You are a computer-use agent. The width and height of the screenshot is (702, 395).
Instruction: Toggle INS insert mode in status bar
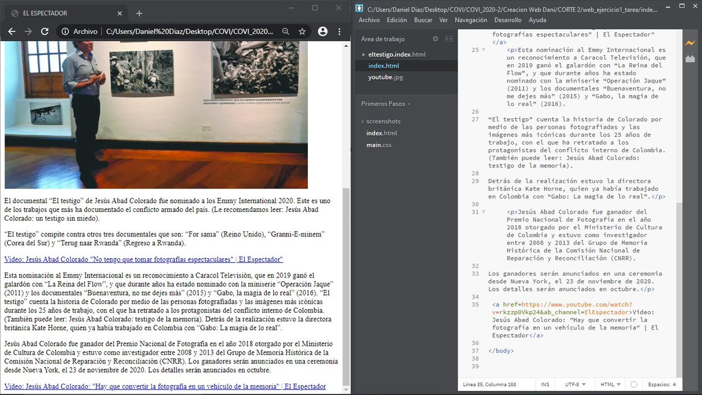[545, 384]
